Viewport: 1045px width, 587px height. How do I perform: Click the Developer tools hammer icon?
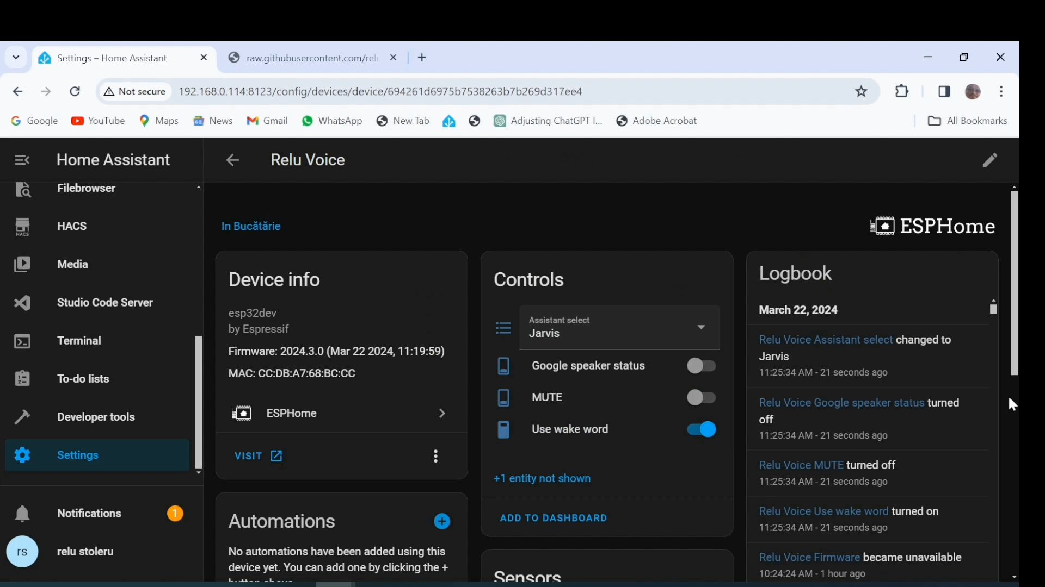tap(22, 417)
